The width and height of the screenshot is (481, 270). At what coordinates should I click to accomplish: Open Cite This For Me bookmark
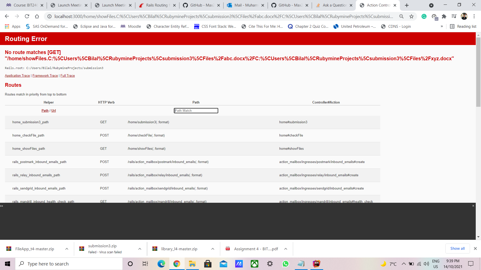(x=262, y=26)
